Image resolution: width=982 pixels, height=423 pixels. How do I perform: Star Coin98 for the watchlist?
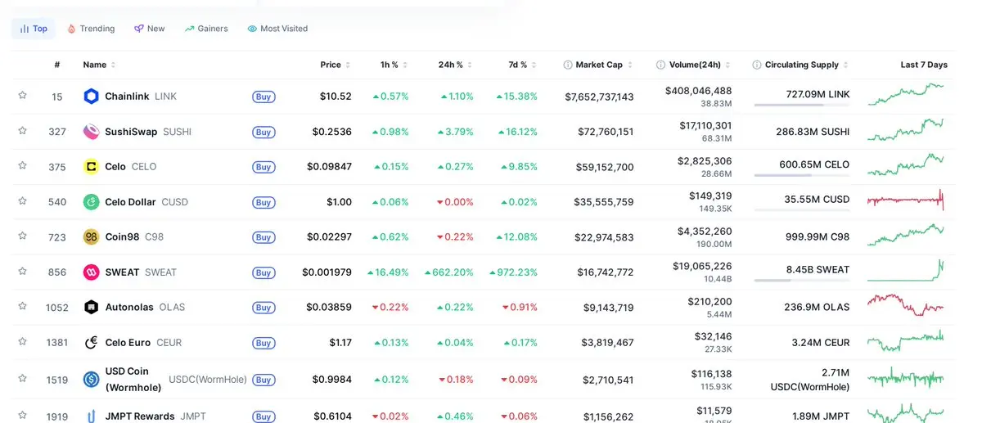coord(23,236)
